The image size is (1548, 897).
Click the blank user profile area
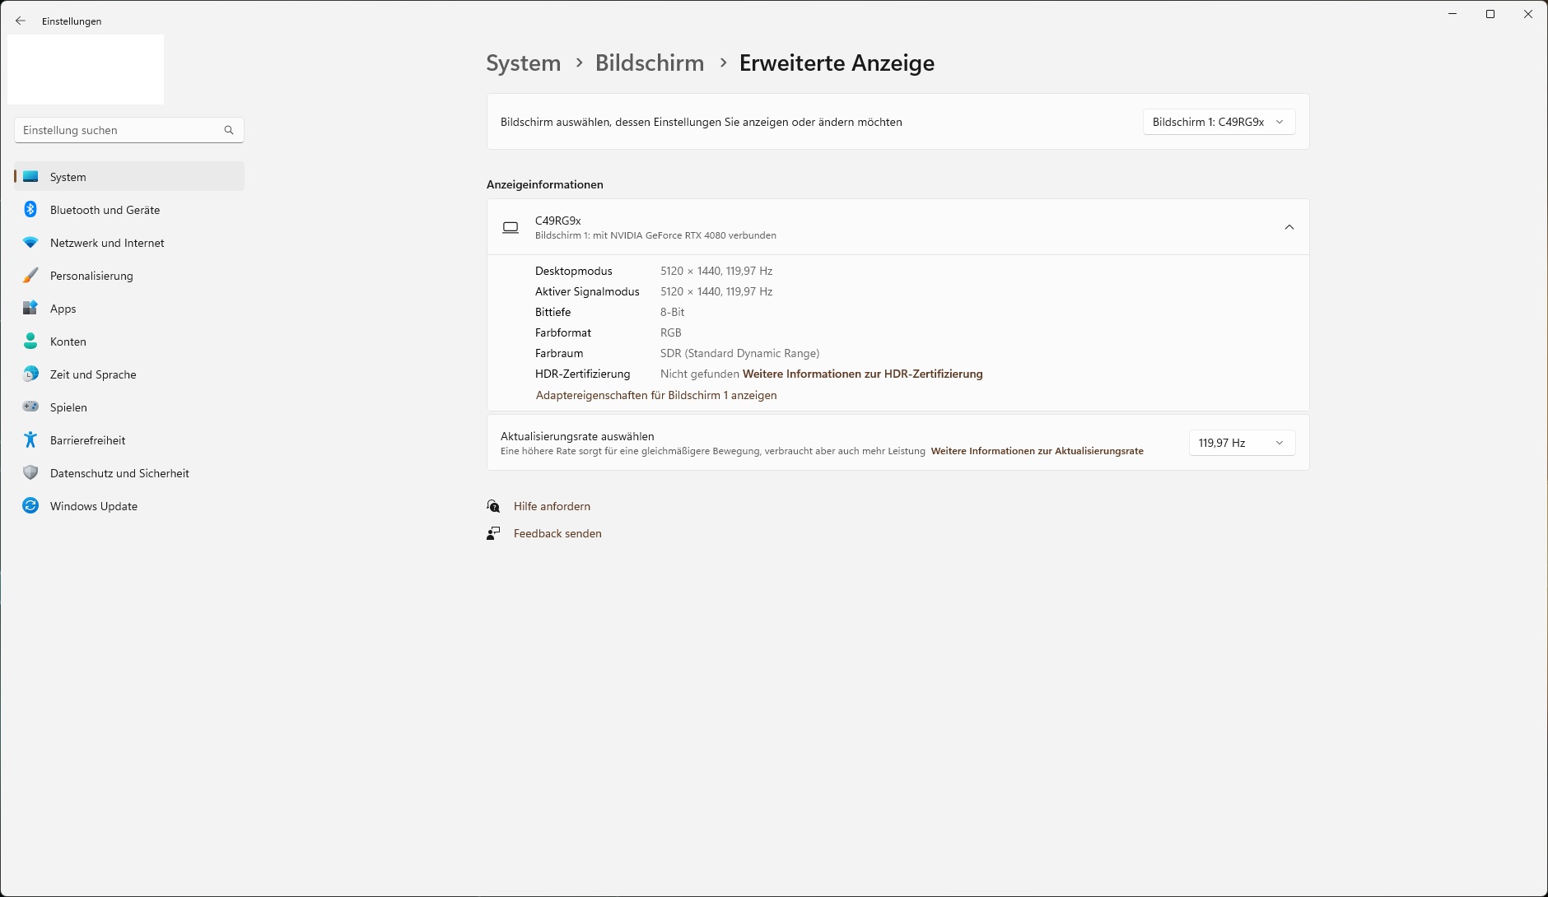pos(86,69)
